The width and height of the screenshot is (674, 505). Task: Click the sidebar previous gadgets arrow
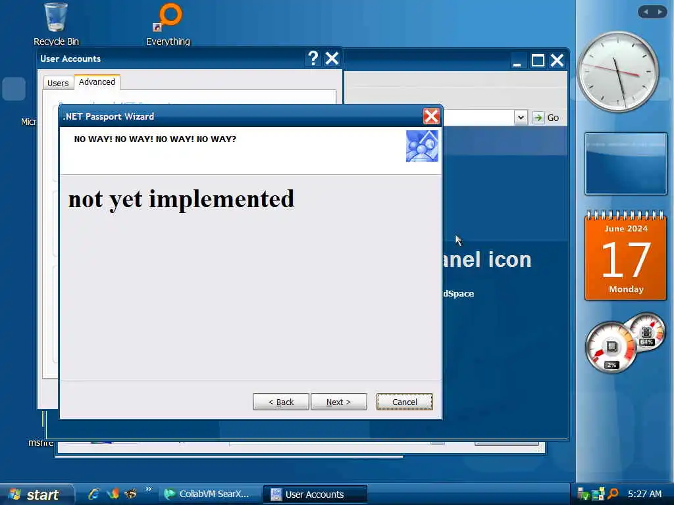point(646,12)
